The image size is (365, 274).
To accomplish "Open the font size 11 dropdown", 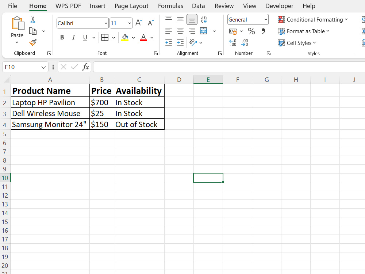I will click(130, 23).
